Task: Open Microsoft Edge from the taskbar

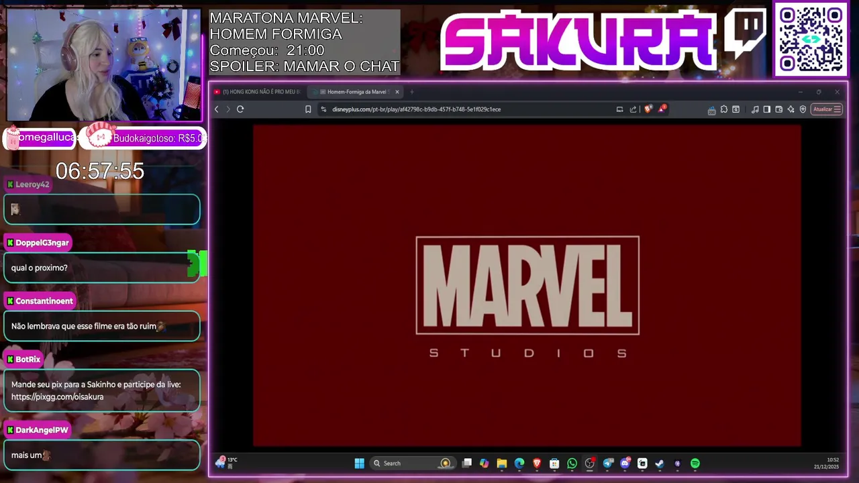Action: (x=519, y=464)
